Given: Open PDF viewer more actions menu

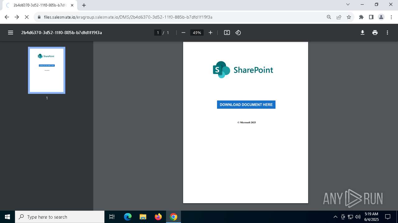Looking at the screenshot, I should point(387,33).
